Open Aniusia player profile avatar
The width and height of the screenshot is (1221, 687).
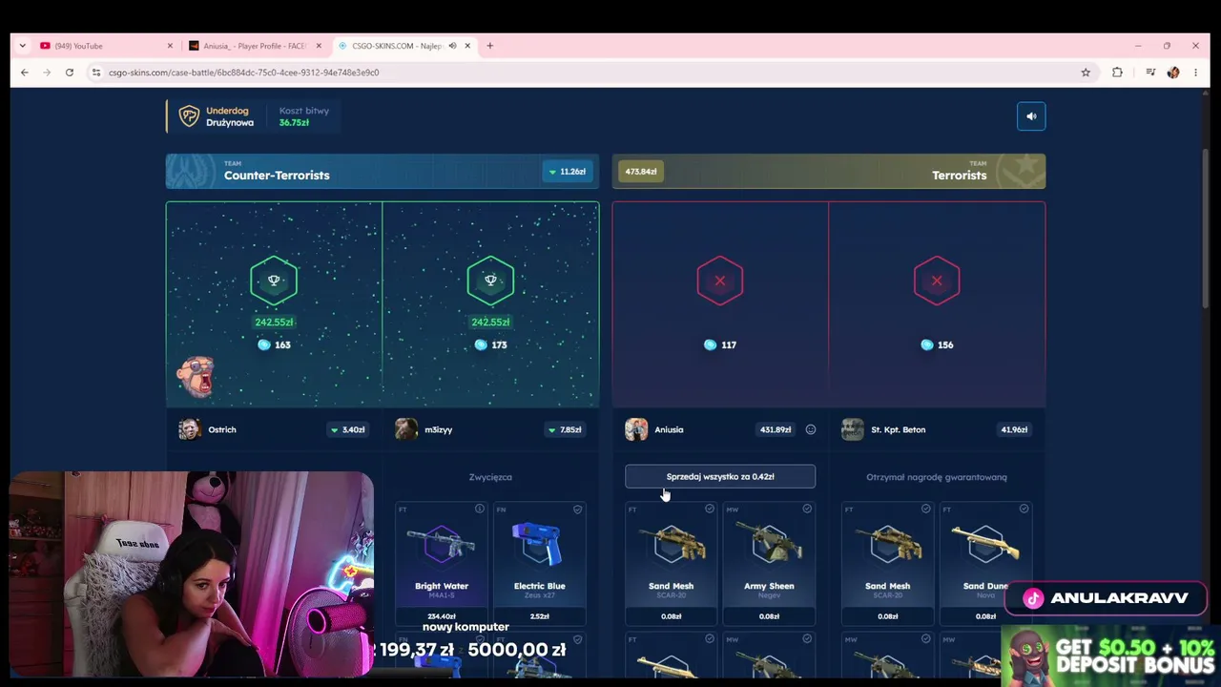coord(636,429)
